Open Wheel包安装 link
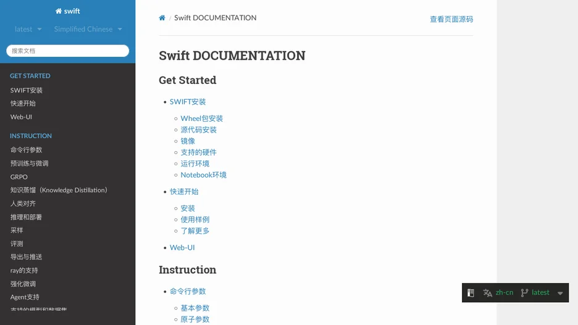The width and height of the screenshot is (578, 325). 202,118
